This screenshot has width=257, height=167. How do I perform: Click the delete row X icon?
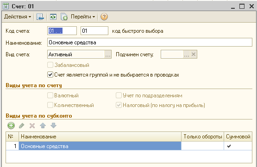pos(32,125)
